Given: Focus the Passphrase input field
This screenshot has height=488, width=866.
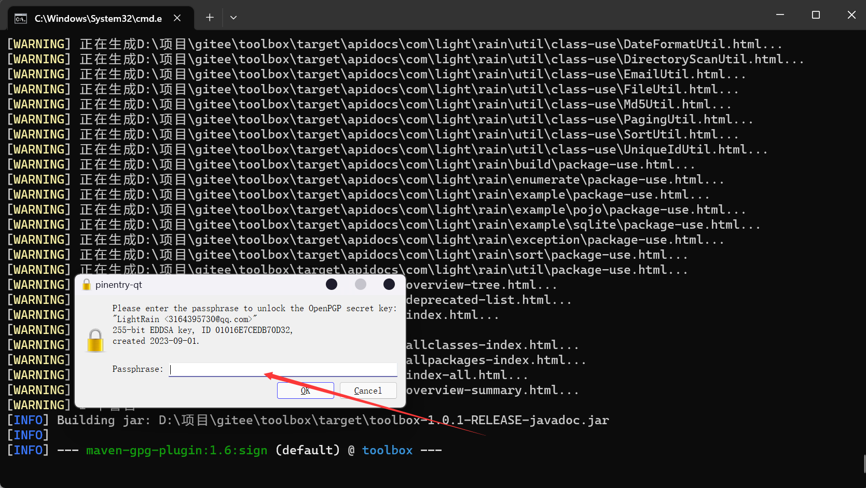Looking at the screenshot, I should point(283,369).
